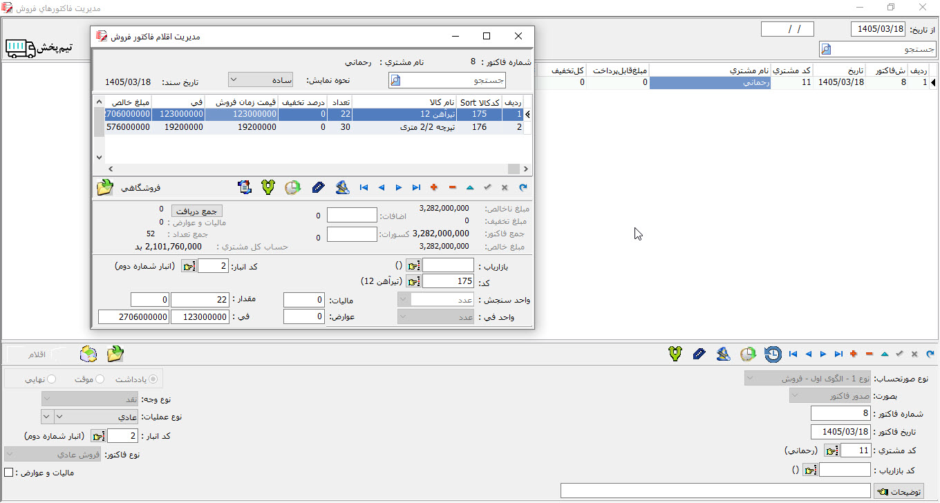Viewport: 940px width, 503px height.
Task: Click the اضافات input field
Action: [x=352, y=216]
